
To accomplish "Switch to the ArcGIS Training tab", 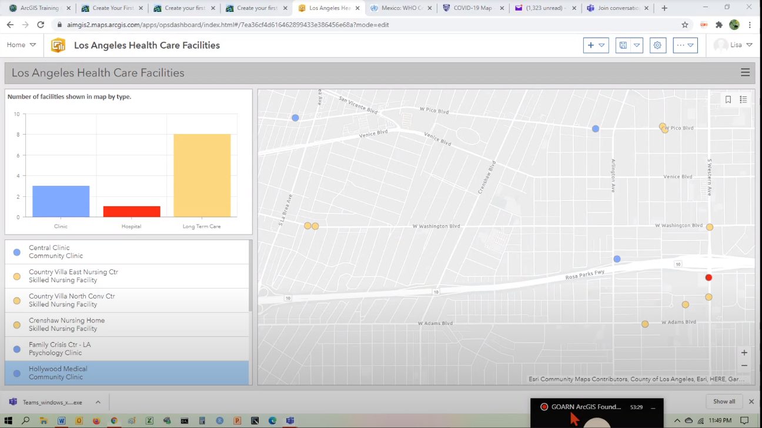I will [x=39, y=8].
